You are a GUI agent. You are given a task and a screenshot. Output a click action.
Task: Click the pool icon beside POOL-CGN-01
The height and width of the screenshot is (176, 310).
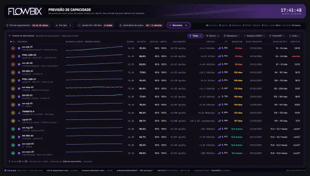point(19,80)
